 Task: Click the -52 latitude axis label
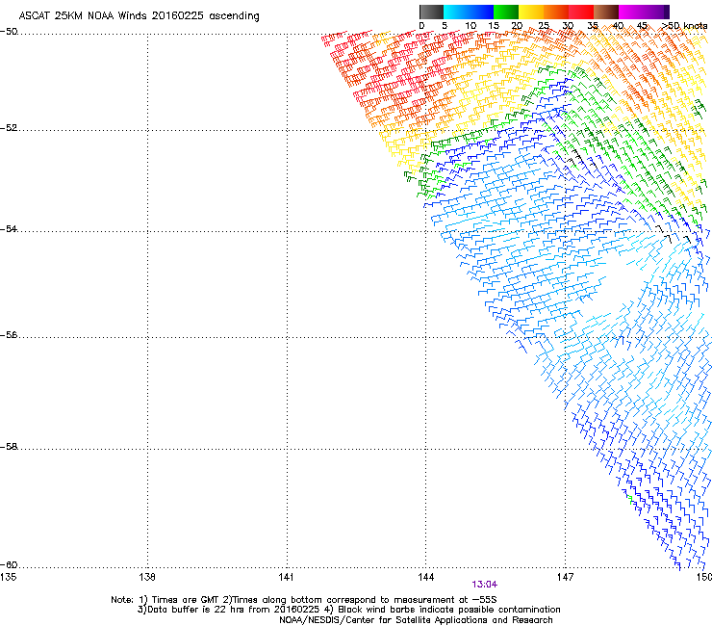coord(9,128)
